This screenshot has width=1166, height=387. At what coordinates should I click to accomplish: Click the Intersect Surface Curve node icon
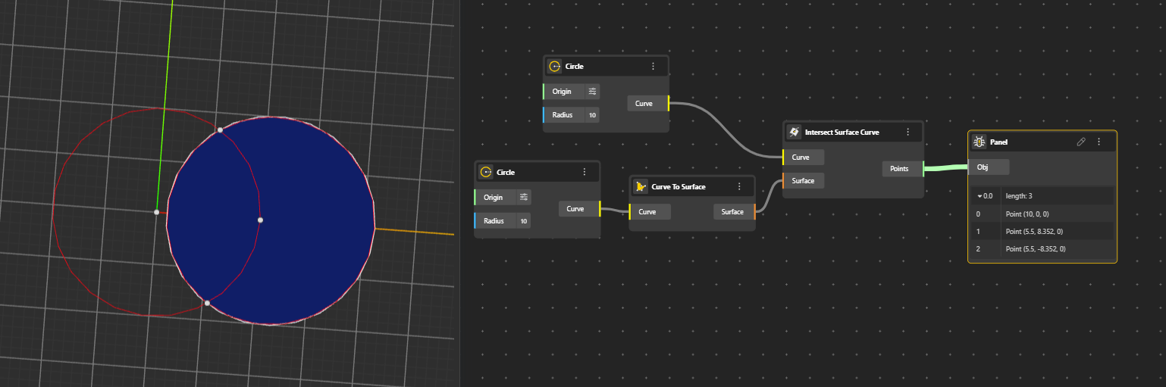[x=794, y=132]
